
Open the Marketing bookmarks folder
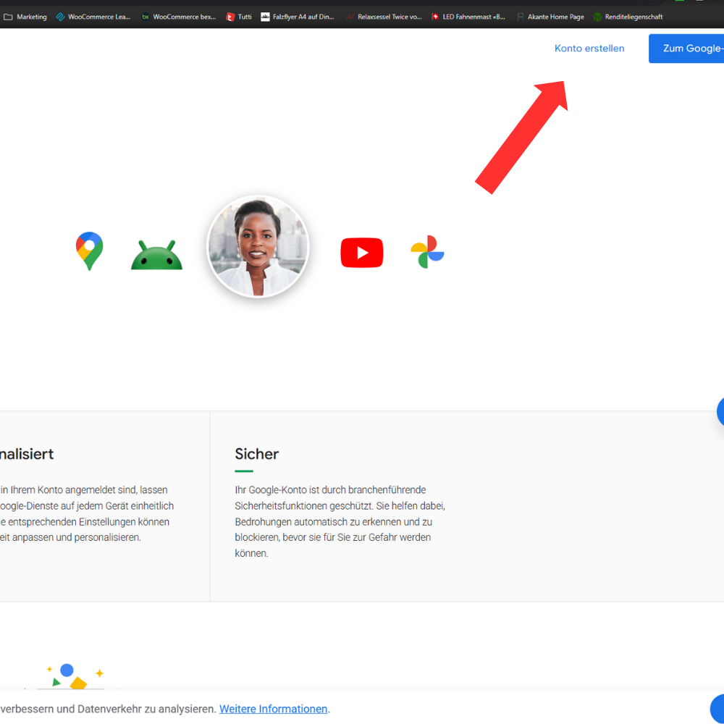(25, 17)
